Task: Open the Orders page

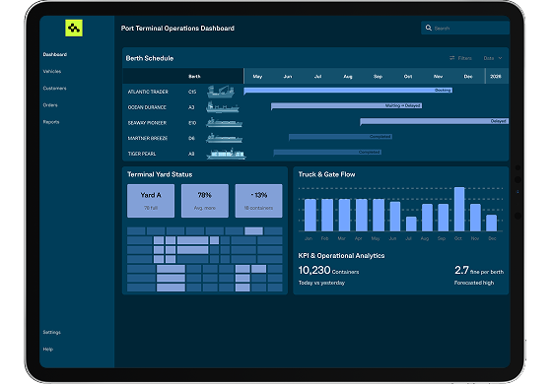Action: pyautogui.click(x=50, y=105)
